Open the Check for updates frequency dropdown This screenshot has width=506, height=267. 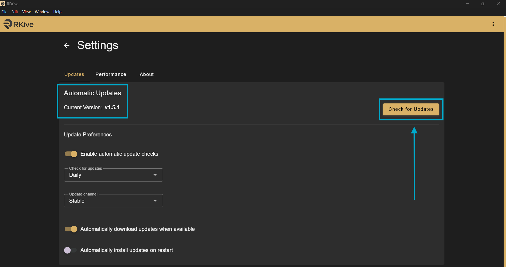tap(113, 175)
